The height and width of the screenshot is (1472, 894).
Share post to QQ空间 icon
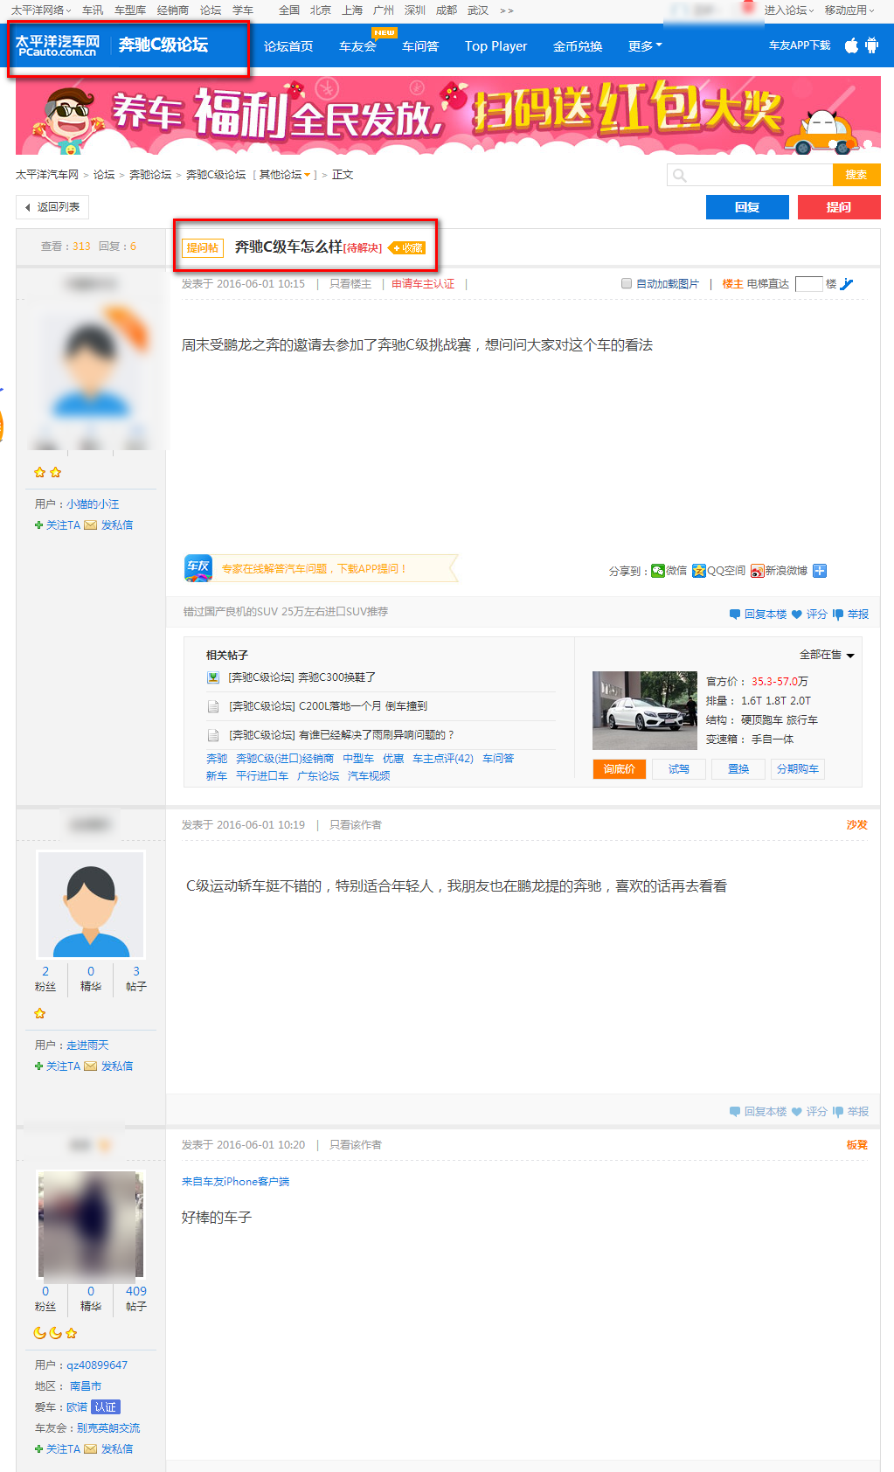[698, 571]
